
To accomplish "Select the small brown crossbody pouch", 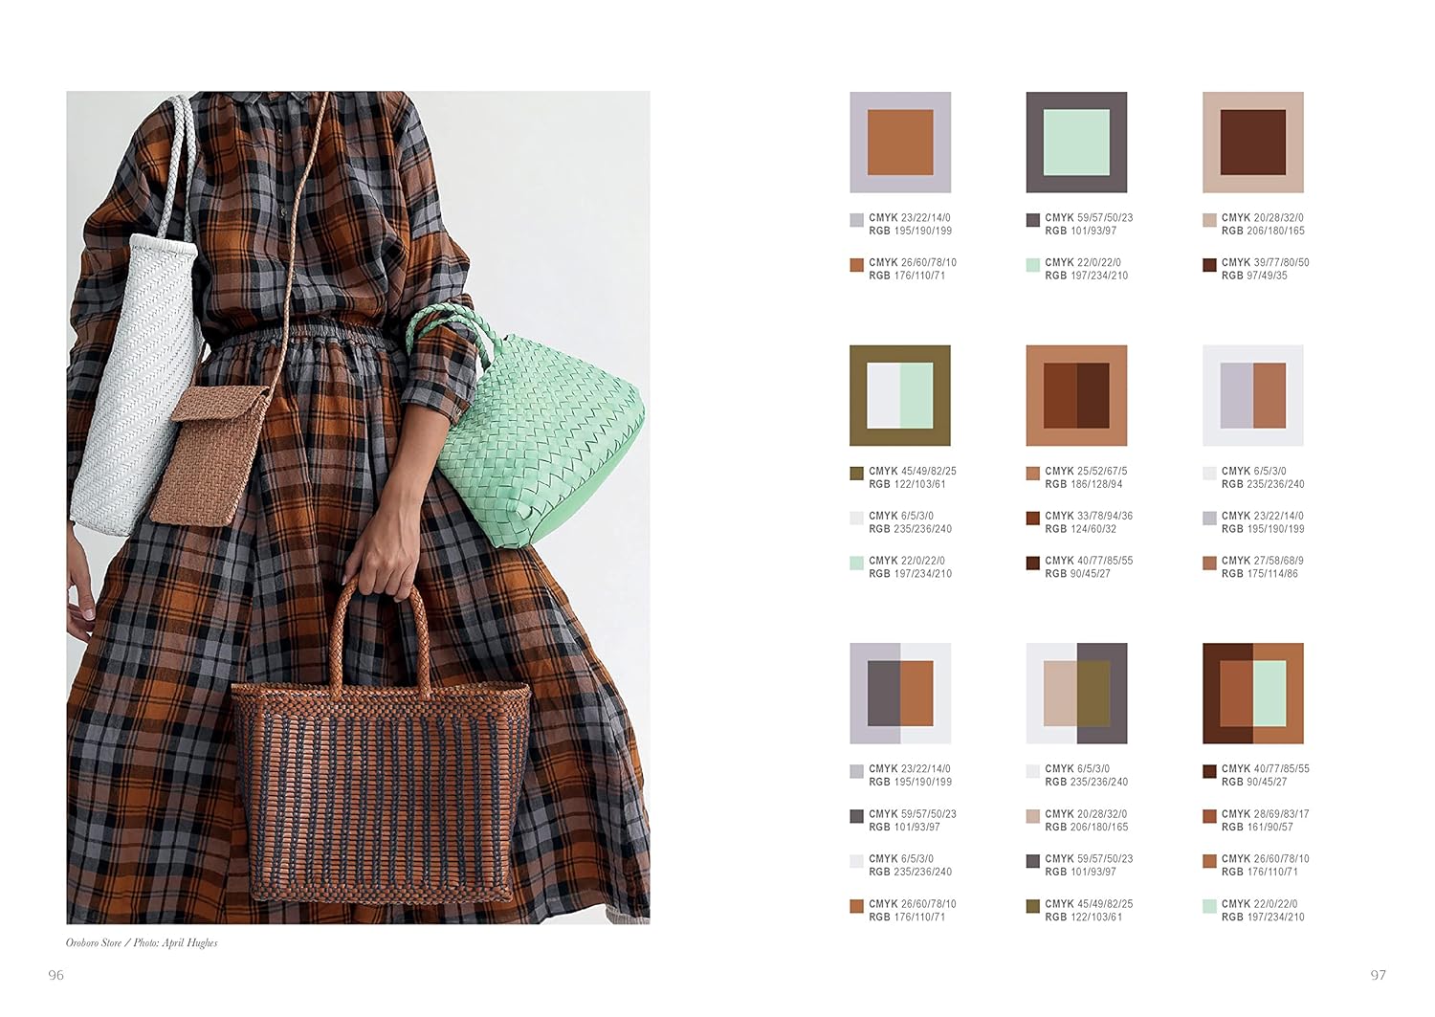I will (x=210, y=455).
